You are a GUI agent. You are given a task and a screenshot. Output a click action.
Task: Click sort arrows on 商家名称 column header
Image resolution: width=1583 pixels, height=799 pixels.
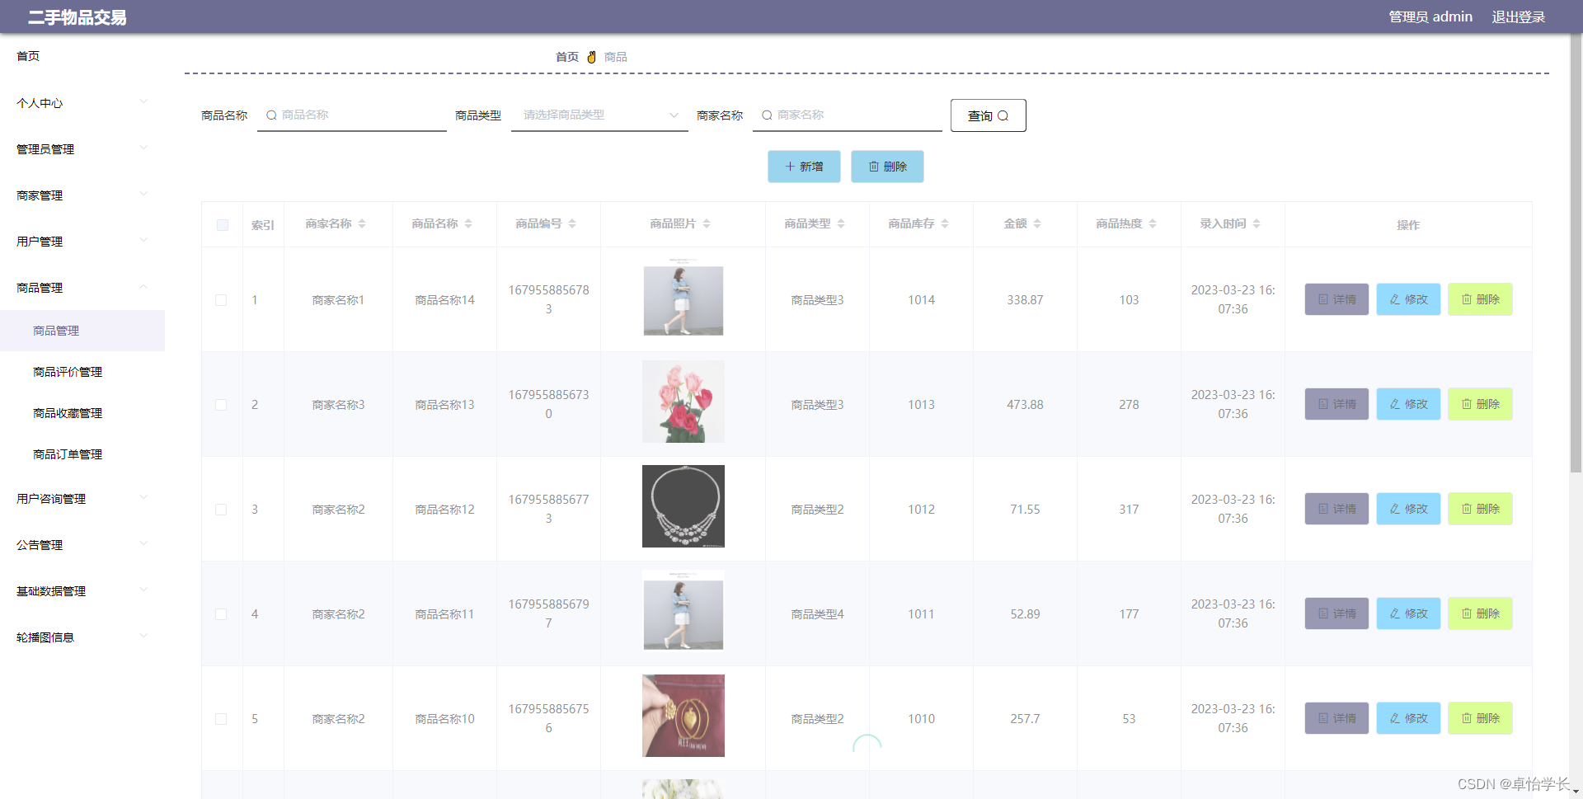pyautogui.click(x=362, y=224)
